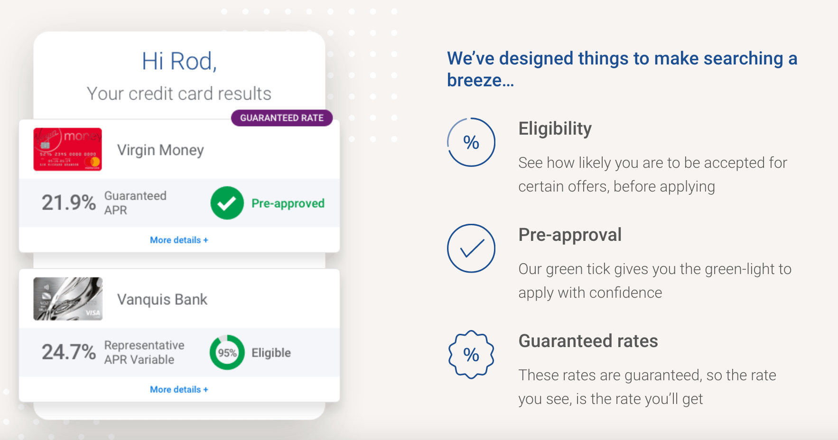Click the 95% eligibility ring icon
The width and height of the screenshot is (838, 440).
click(227, 352)
